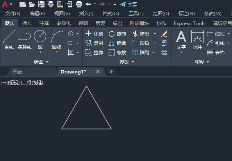Select the 缩放 scale tool

[x=117, y=52]
